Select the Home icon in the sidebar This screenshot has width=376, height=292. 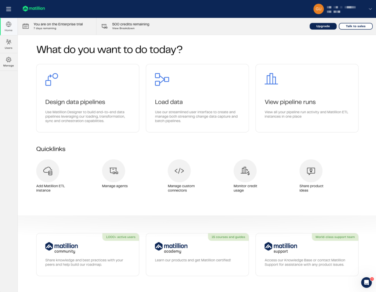[x=8, y=26]
